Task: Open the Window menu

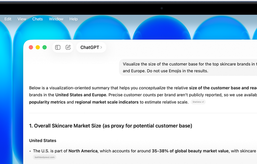Action: tap(56, 19)
